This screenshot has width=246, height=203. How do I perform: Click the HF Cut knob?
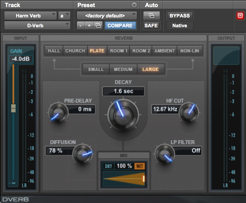(189, 112)
